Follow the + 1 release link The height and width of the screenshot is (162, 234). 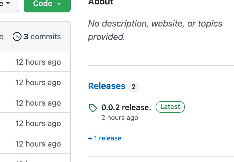point(105,138)
